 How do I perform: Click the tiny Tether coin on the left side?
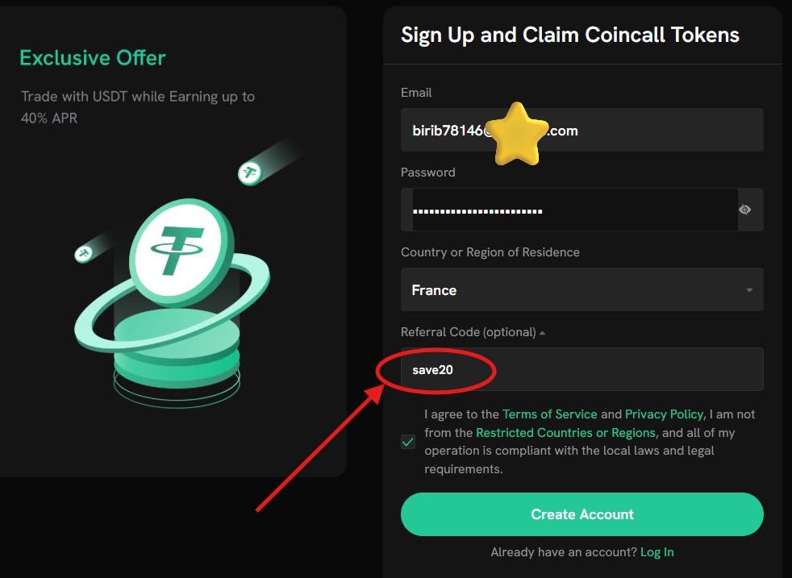click(x=85, y=252)
